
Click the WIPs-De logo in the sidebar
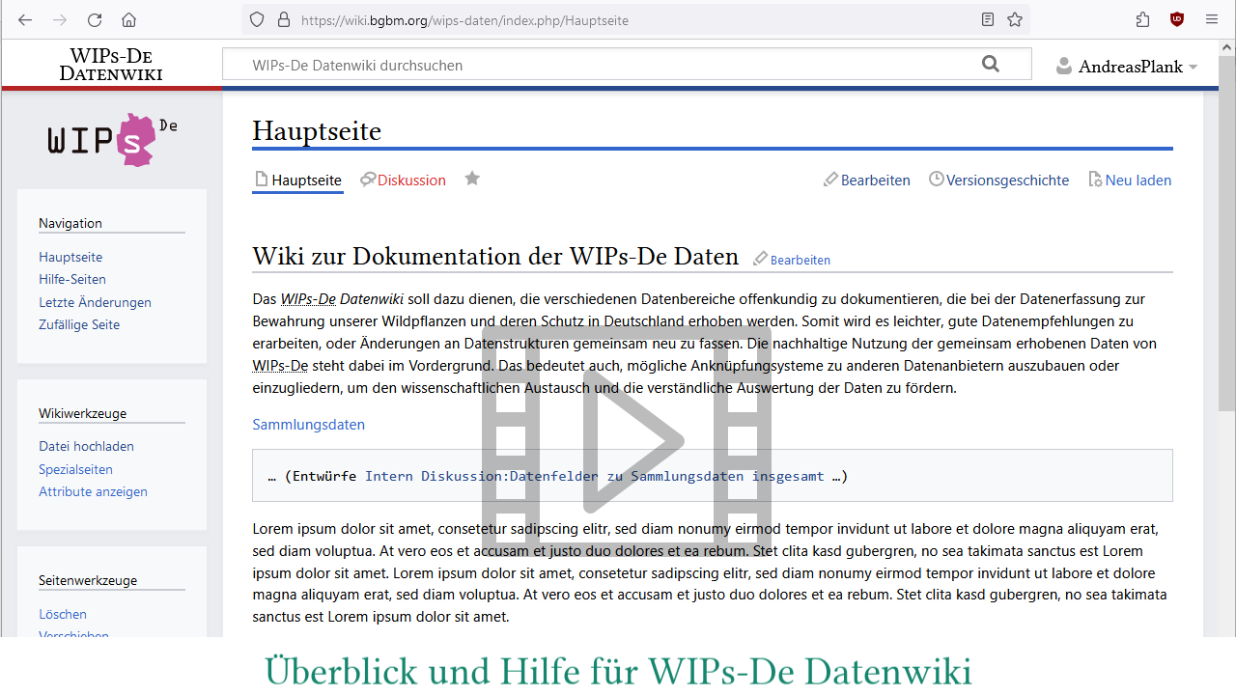tap(112, 139)
